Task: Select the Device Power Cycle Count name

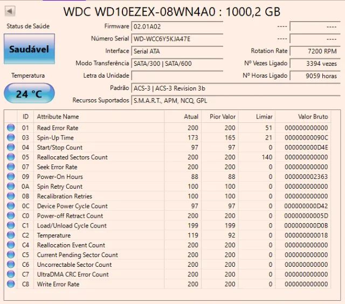Action: (72, 206)
